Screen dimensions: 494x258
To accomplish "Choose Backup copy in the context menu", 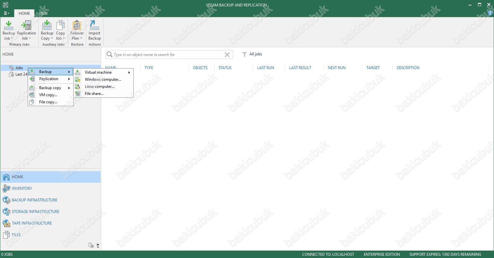I will [x=51, y=88].
